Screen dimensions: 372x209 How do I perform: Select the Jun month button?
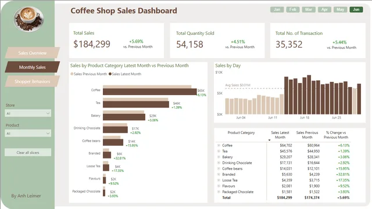pyautogui.click(x=356, y=9)
